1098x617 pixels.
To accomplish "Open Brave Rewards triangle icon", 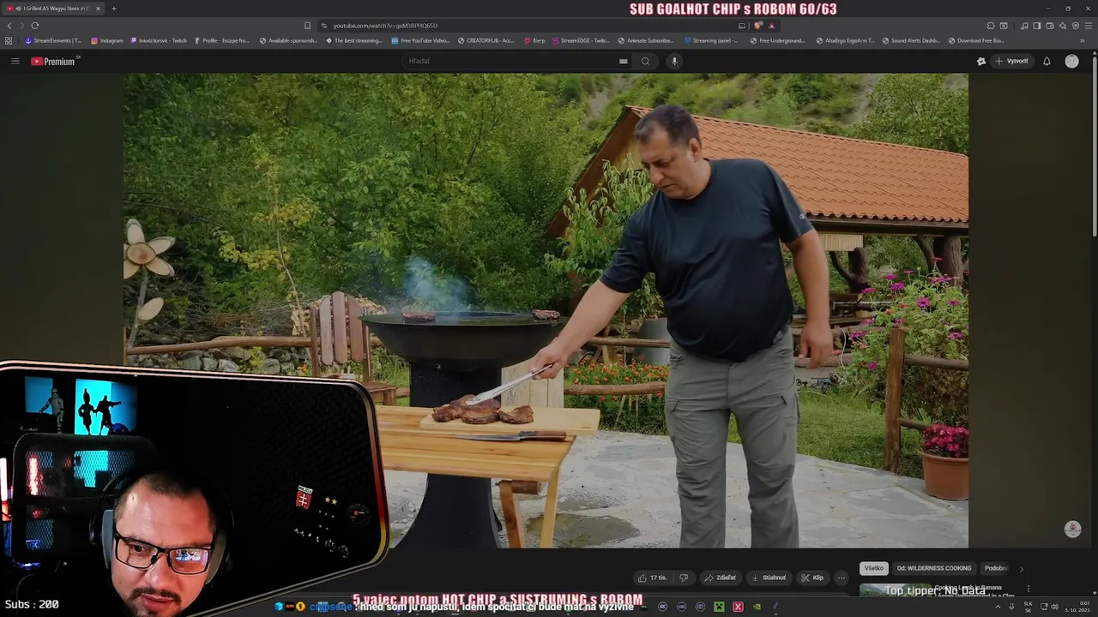I will tap(771, 26).
